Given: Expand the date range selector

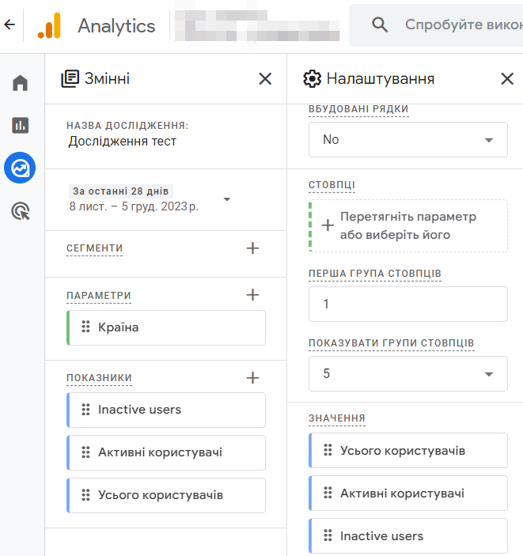Looking at the screenshot, I should [x=227, y=199].
